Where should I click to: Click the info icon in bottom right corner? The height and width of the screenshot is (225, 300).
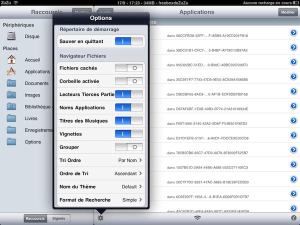pyautogui.click(x=293, y=218)
